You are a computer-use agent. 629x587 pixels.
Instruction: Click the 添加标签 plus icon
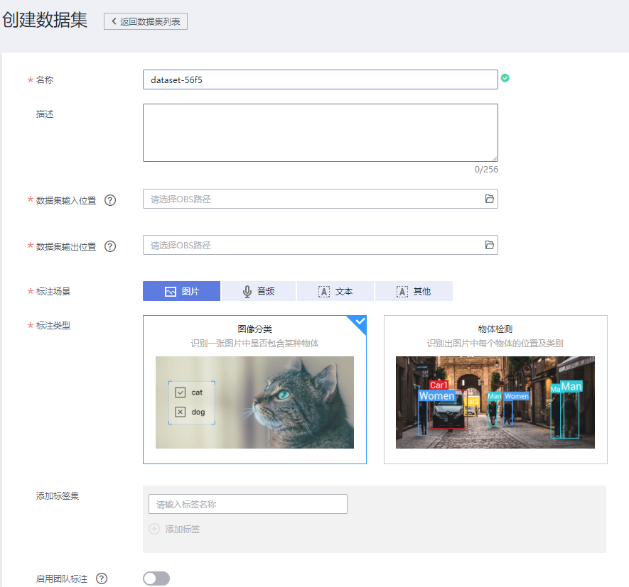154,529
